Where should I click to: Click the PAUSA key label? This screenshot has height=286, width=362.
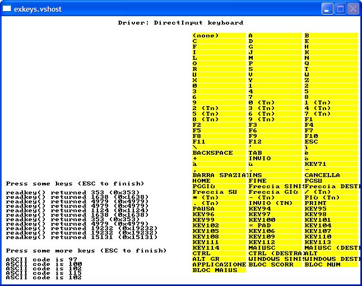click(203, 208)
